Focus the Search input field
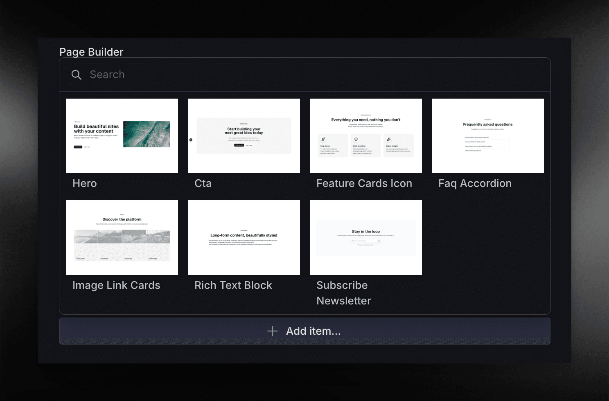The image size is (609, 401). 305,74
